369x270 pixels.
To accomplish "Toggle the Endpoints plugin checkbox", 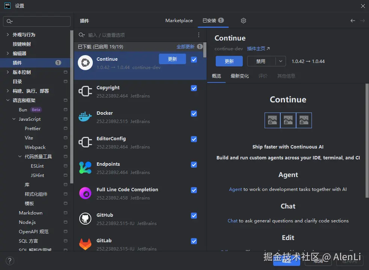I will pyautogui.click(x=194, y=165).
